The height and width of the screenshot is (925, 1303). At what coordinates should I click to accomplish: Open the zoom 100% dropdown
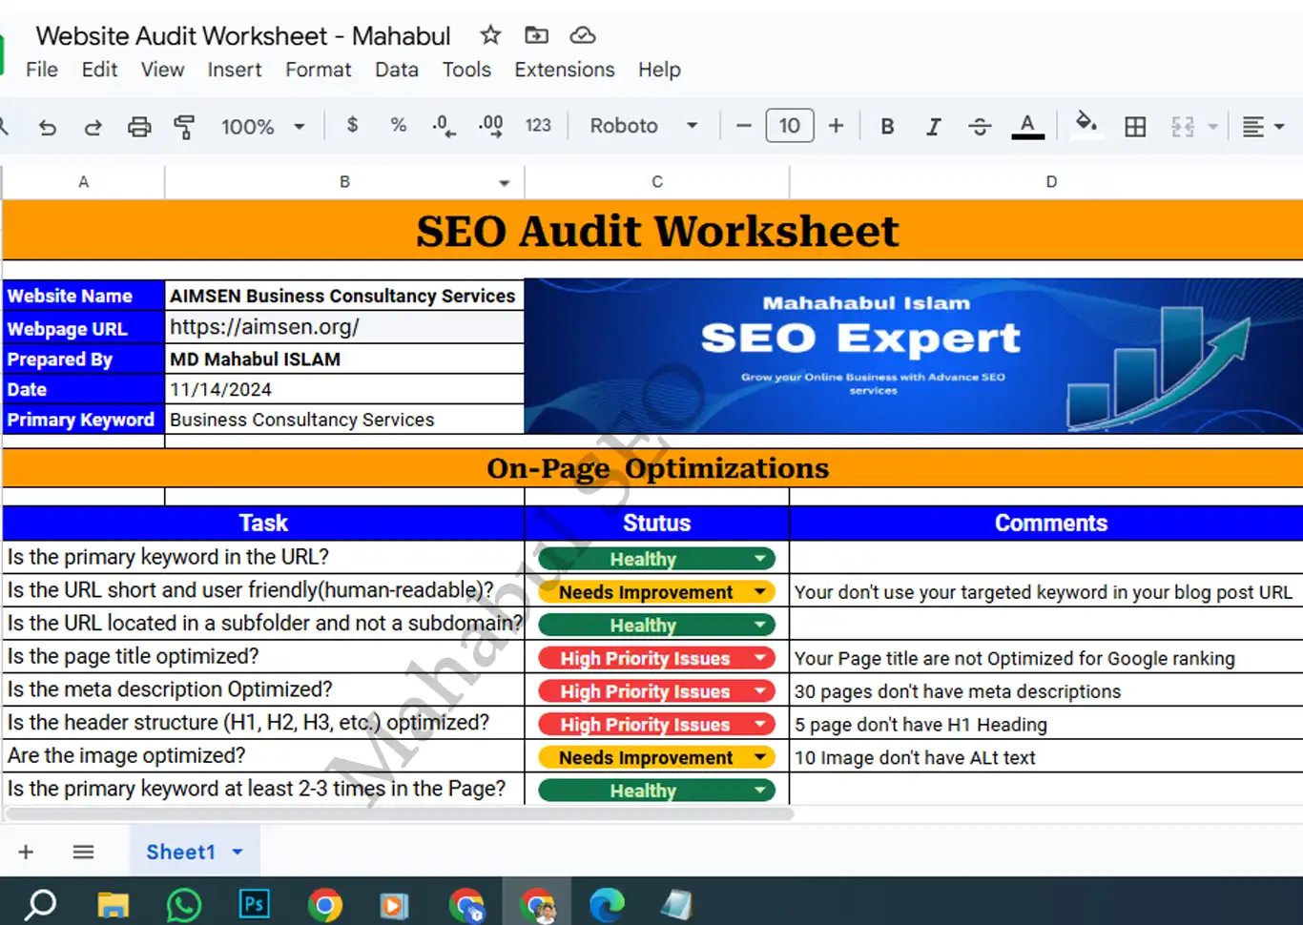point(262,126)
